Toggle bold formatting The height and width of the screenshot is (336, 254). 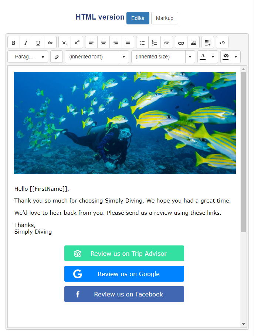pyautogui.click(x=14, y=43)
